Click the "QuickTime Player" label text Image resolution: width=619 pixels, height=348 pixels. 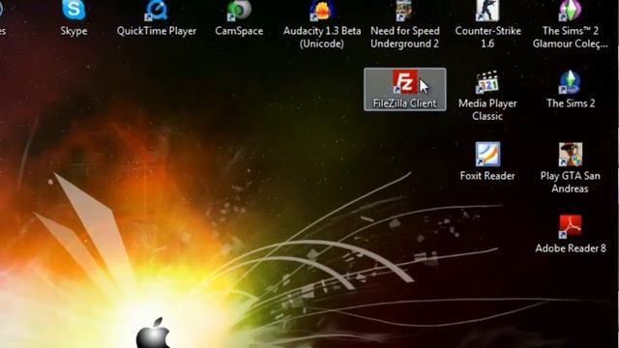point(157,31)
